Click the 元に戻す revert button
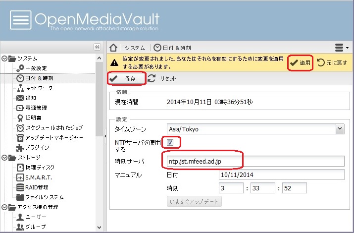The image size is (354, 233). point(332,62)
